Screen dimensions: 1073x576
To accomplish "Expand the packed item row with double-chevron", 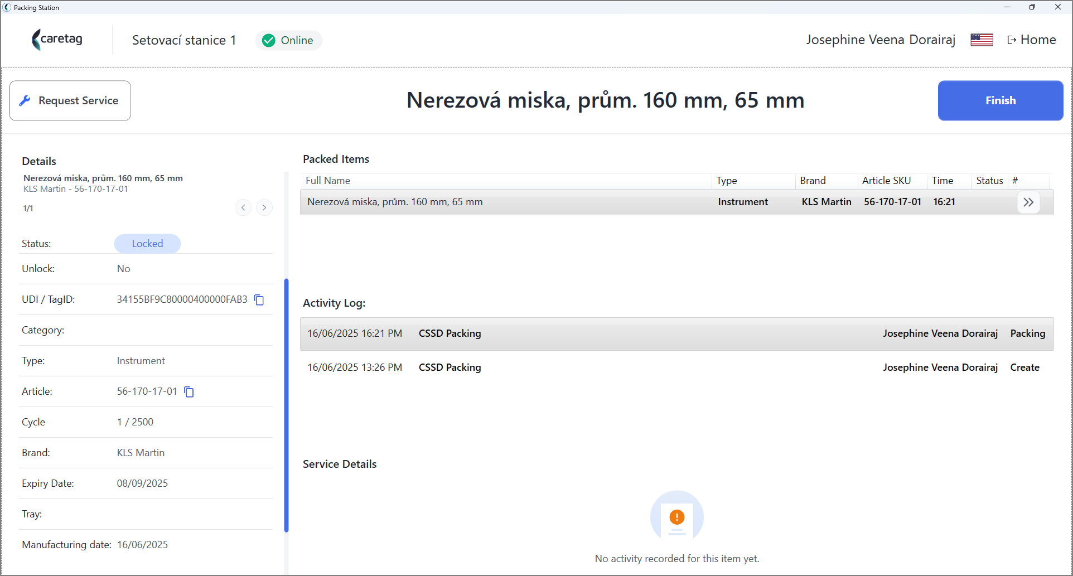I will coord(1028,202).
